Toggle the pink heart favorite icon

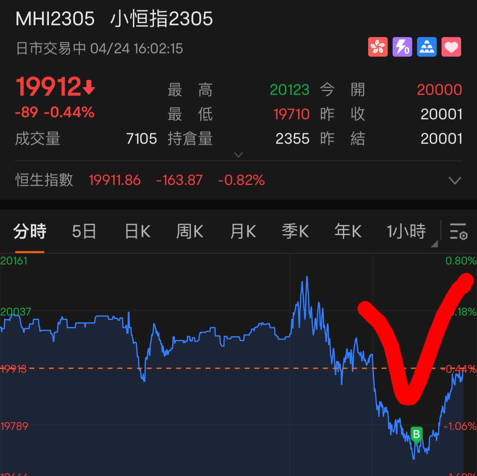tap(451, 47)
